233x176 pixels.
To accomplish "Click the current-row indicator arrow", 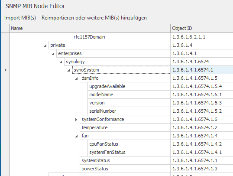I will [6, 70].
